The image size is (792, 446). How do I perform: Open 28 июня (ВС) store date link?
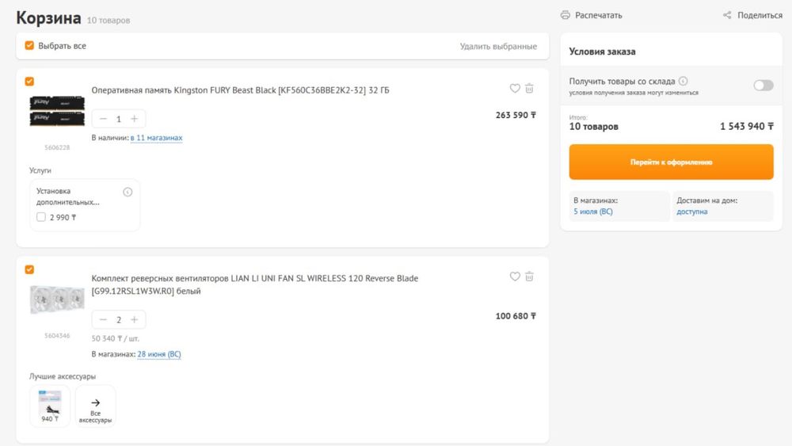click(x=159, y=354)
